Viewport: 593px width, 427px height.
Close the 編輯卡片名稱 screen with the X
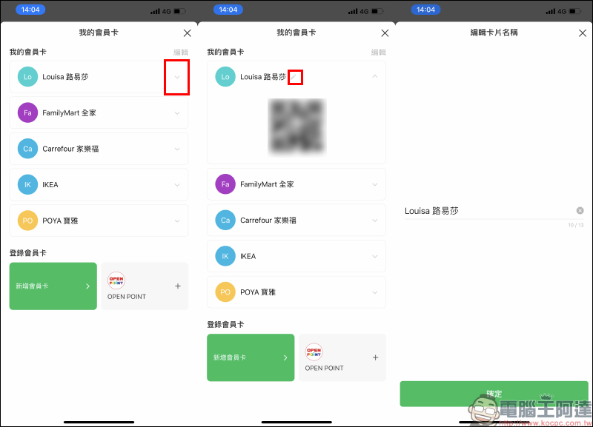[x=582, y=33]
